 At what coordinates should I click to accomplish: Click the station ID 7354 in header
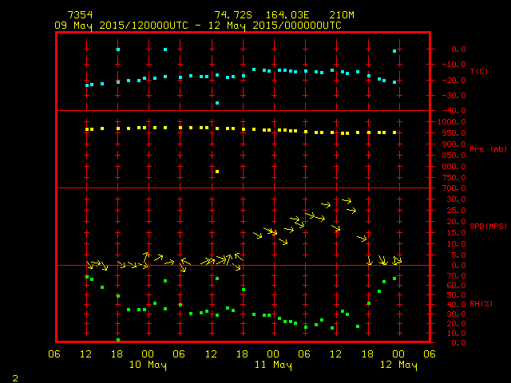point(80,15)
